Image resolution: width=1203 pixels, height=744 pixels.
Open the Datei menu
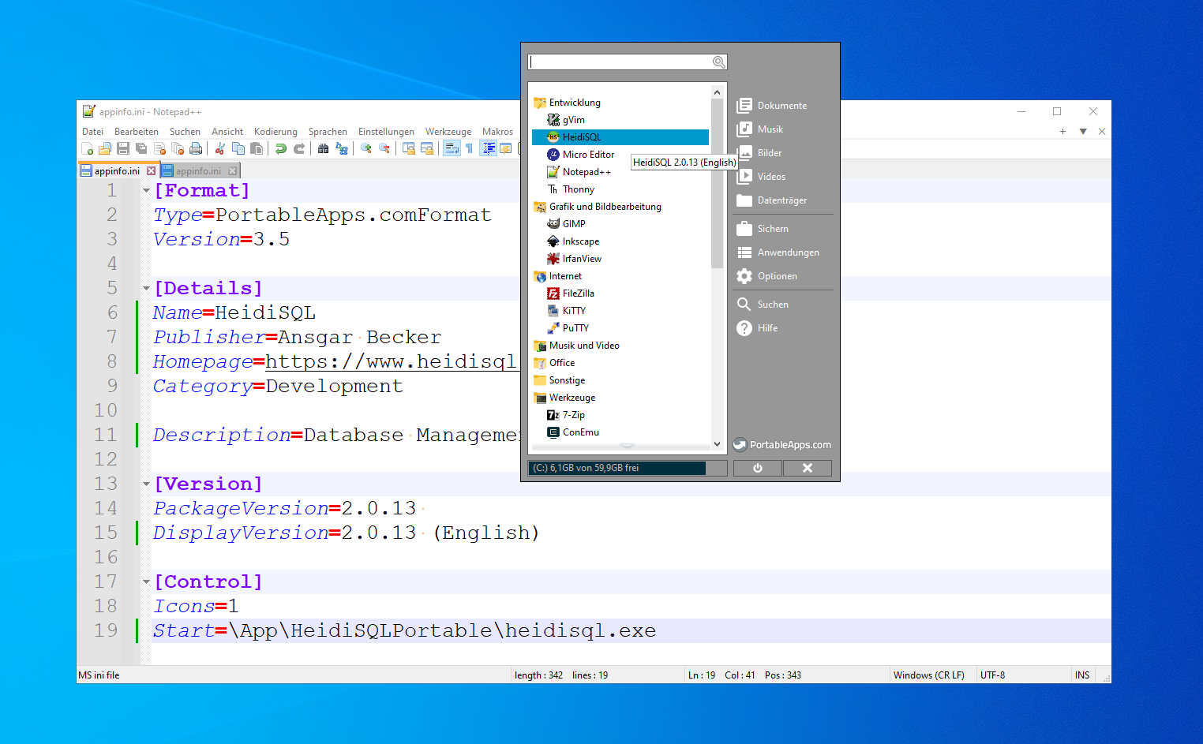point(92,132)
